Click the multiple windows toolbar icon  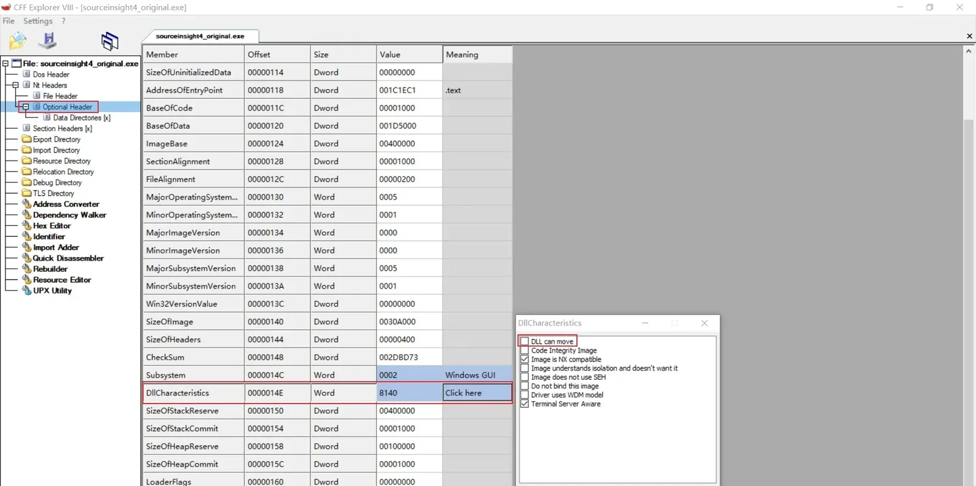[x=110, y=41]
